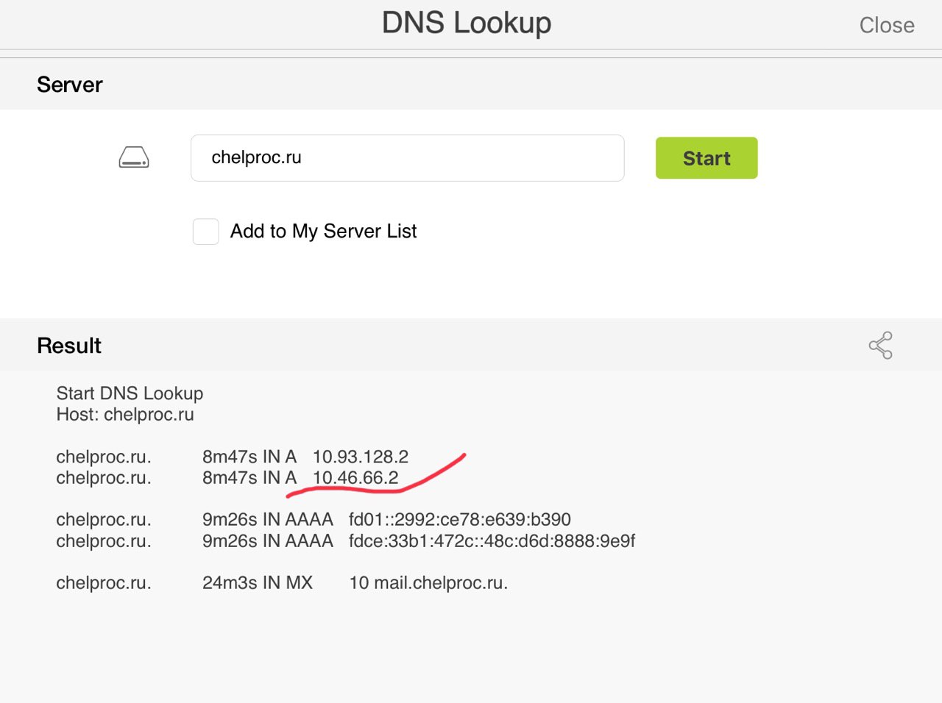
Task: Focus the server field containing chelproc.ru
Action: coord(407,157)
